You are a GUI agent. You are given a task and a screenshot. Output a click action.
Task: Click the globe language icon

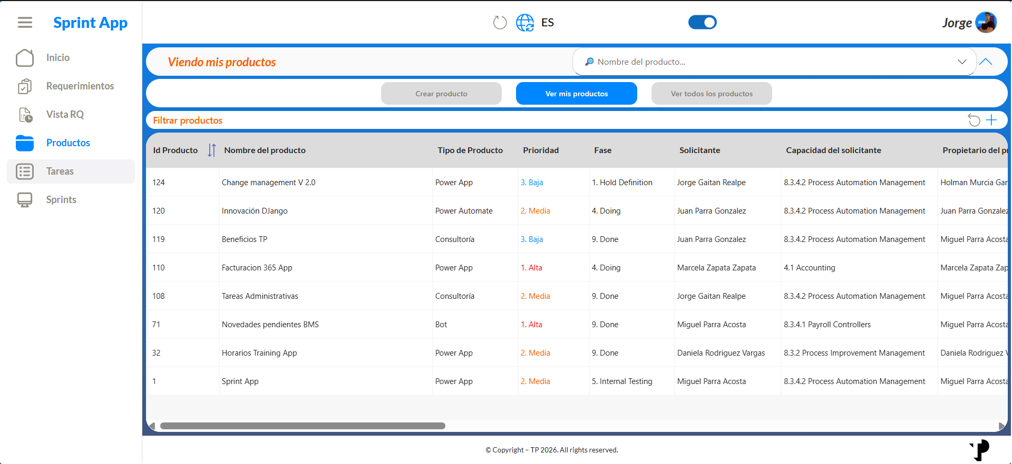pos(525,23)
